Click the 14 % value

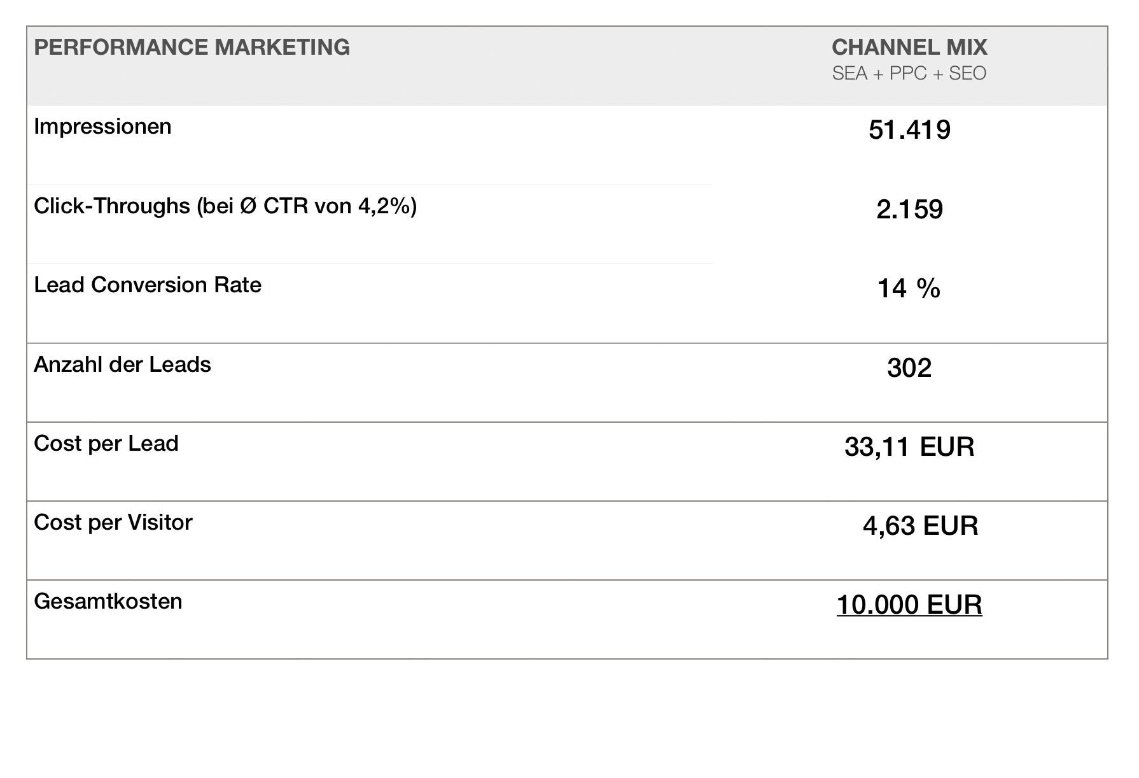[x=909, y=288]
